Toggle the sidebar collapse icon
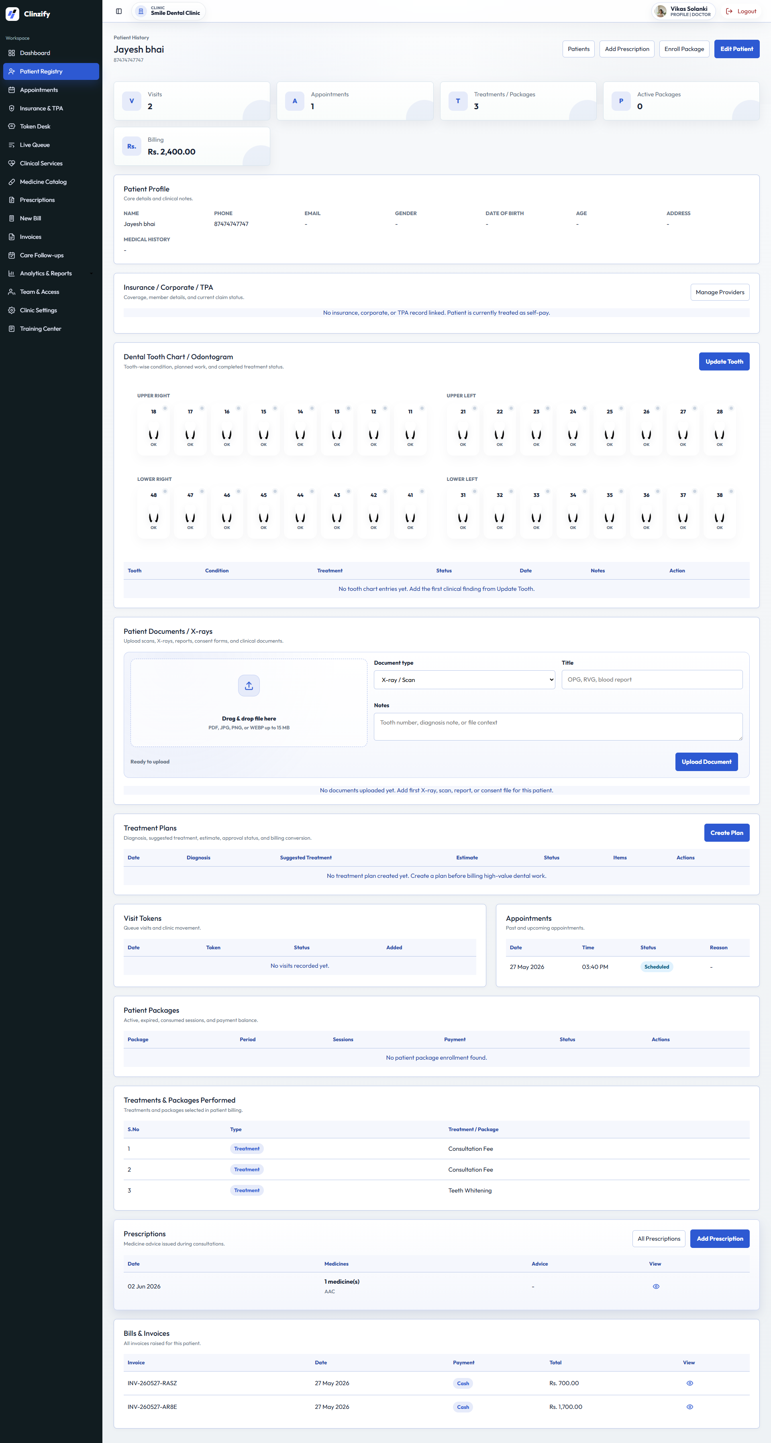The height and width of the screenshot is (1443, 771). [x=119, y=11]
